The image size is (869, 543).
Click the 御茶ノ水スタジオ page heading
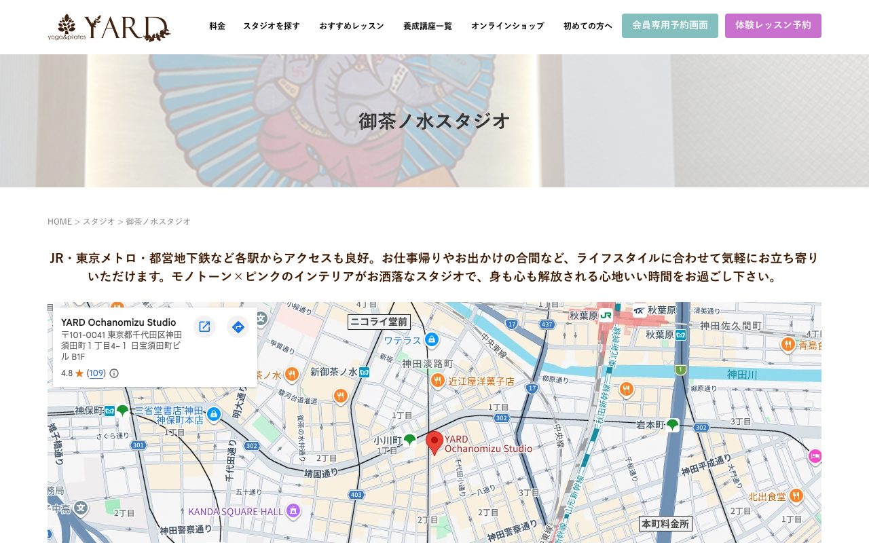(434, 121)
